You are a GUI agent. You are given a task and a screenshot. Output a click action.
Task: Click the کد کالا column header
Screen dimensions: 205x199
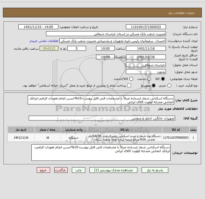(176, 130)
